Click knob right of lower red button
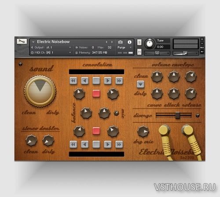 pos(113,131)
